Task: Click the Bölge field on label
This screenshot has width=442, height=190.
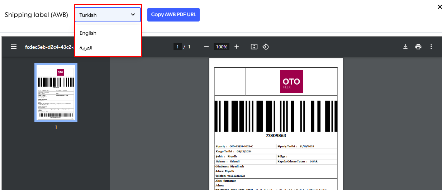Action: (282, 157)
